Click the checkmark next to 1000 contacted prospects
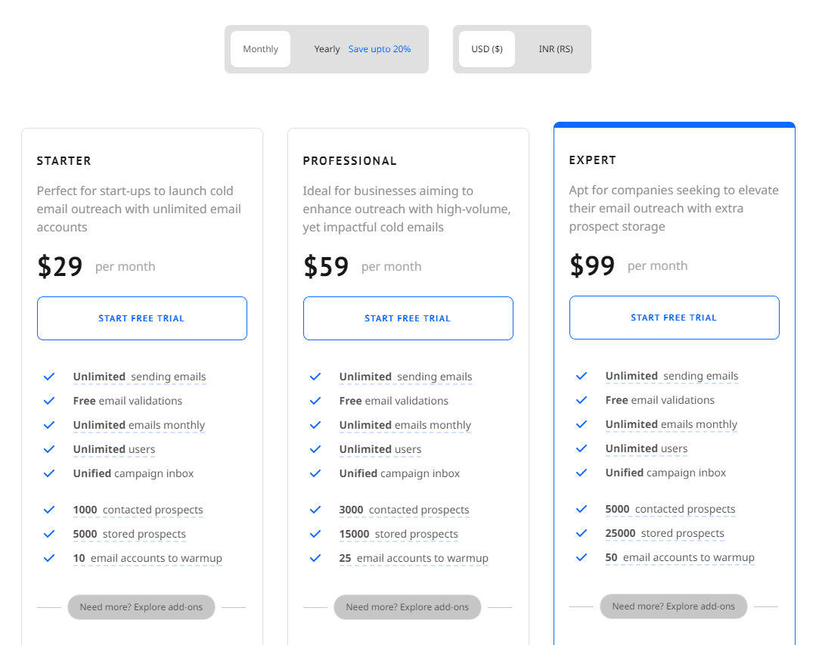This screenshot has width=822, height=645. (48, 509)
